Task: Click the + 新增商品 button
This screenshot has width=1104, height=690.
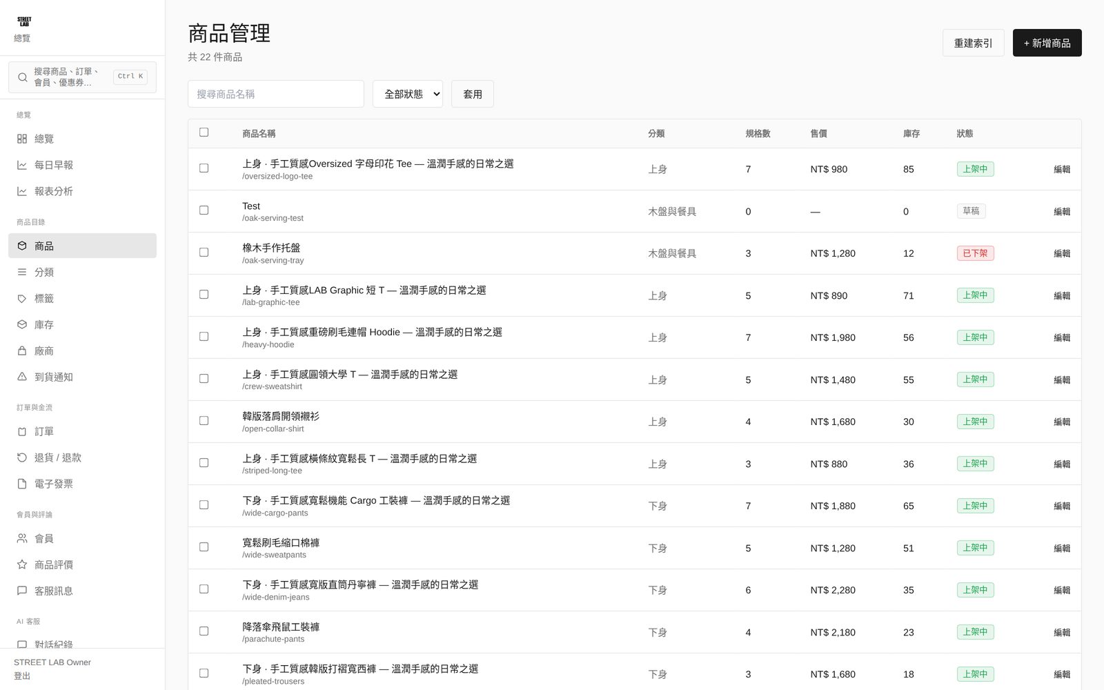Action: click(1047, 43)
